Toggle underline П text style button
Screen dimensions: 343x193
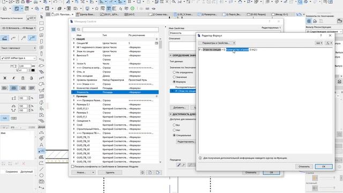[23, 78]
